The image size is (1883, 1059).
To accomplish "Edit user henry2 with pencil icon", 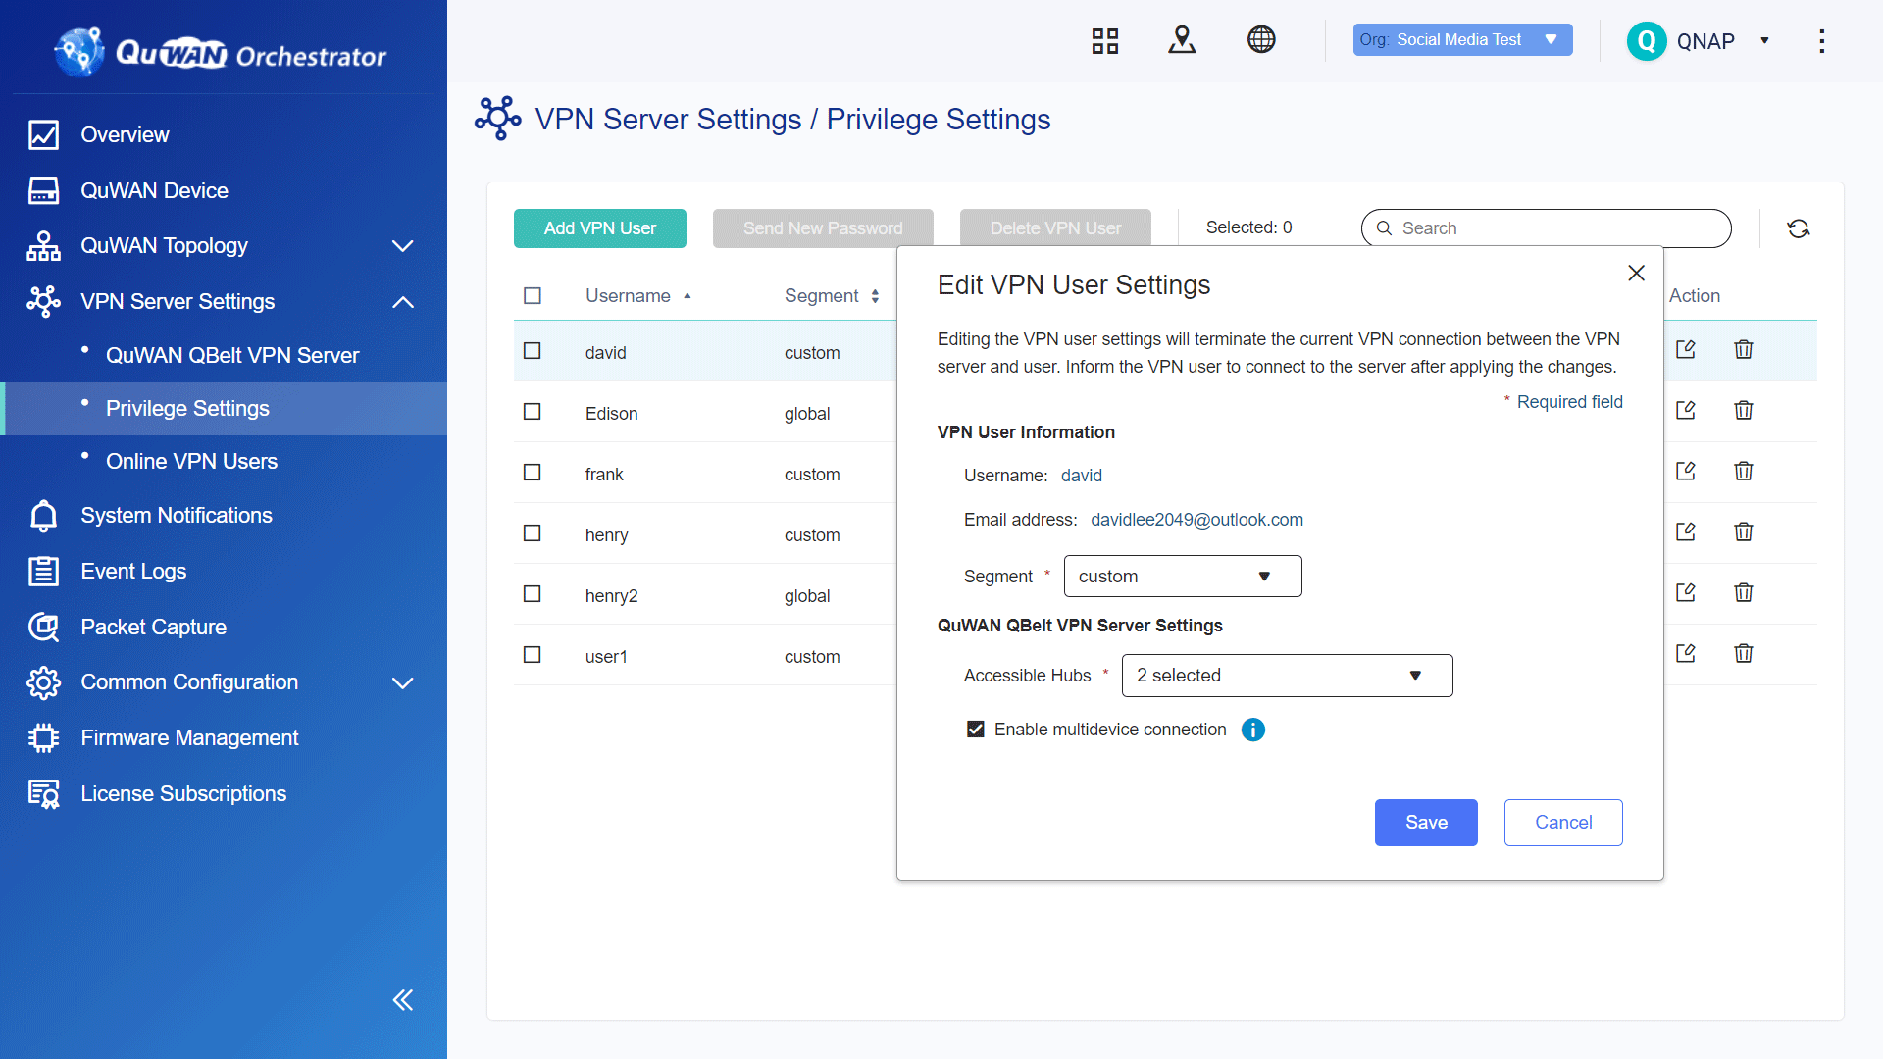I will pos(1686,592).
